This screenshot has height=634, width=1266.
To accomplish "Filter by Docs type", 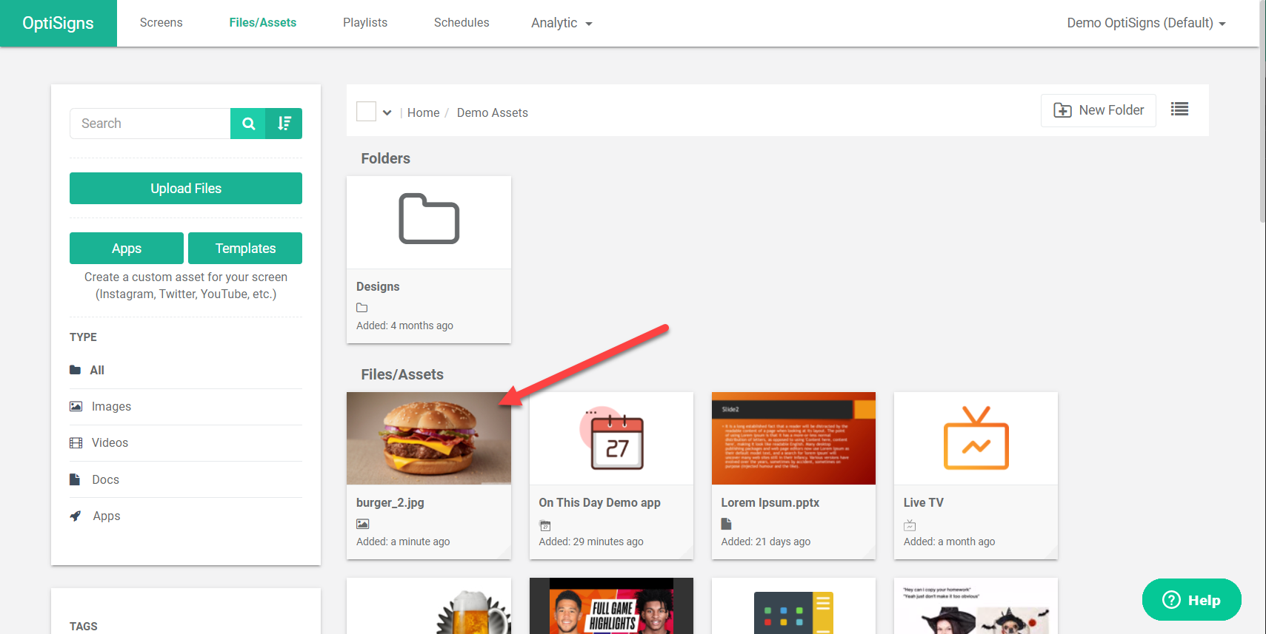I will coord(186,479).
